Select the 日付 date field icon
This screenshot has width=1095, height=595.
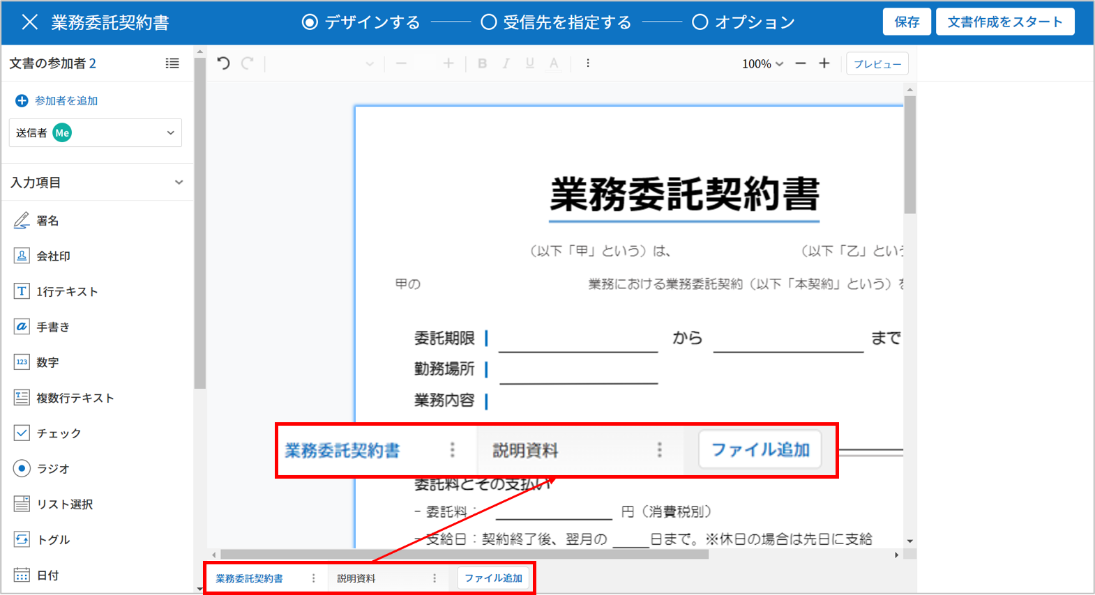click(x=22, y=575)
